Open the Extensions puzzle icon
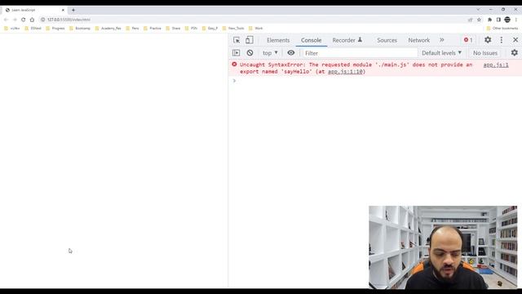 (x=489, y=20)
